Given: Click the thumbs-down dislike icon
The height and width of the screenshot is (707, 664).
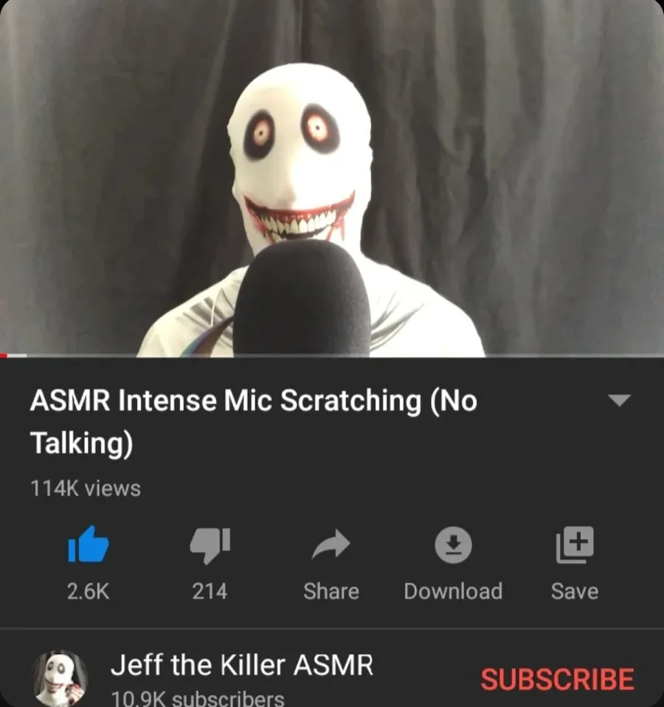Looking at the screenshot, I should (x=210, y=545).
